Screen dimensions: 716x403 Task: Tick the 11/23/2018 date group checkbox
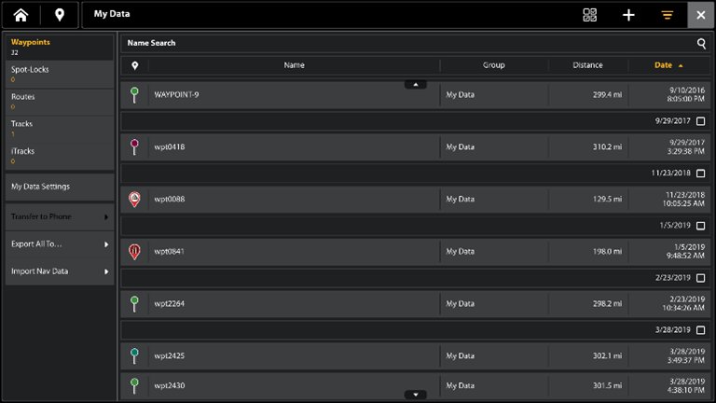pos(701,174)
